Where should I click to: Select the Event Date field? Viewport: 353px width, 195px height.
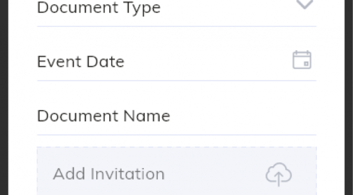click(176, 61)
